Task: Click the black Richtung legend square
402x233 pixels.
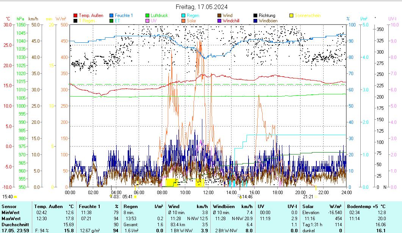Action: click(255, 16)
